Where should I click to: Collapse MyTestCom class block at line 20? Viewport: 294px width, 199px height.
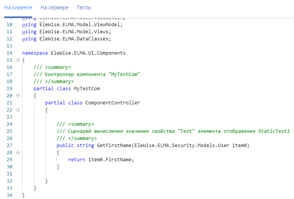click(x=18, y=96)
